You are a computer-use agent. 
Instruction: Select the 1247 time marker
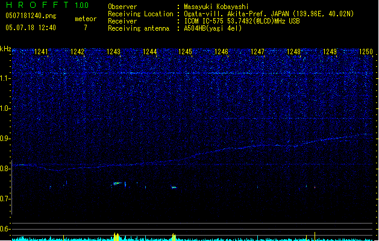258,52
